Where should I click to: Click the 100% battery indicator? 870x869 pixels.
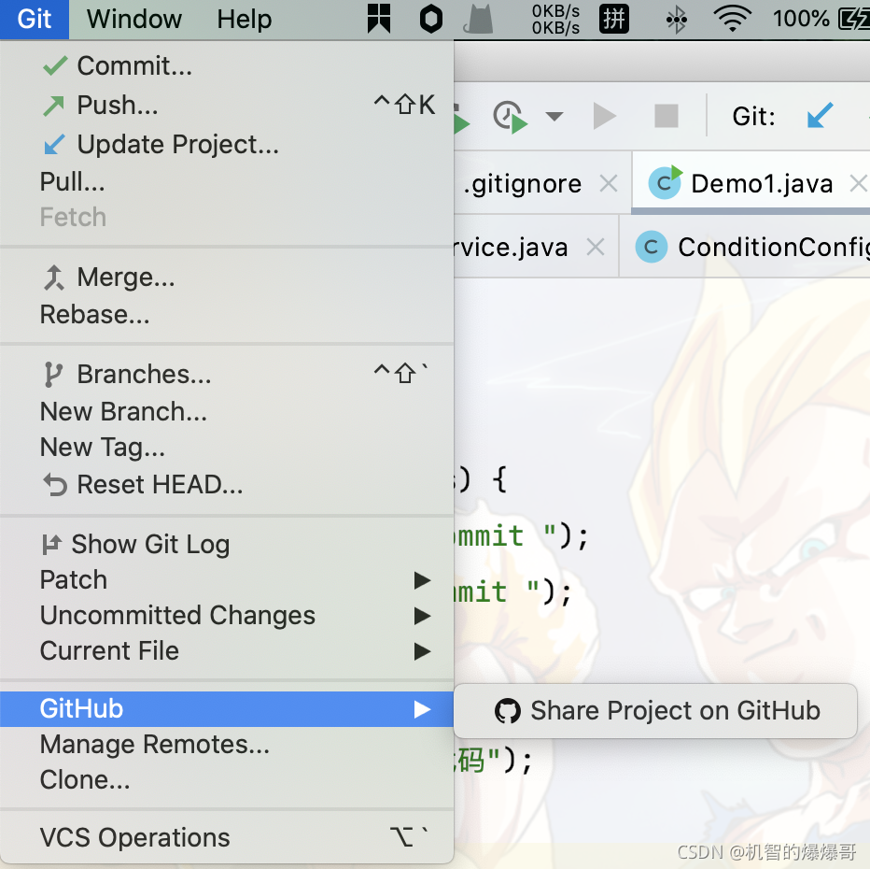pyautogui.click(x=821, y=20)
